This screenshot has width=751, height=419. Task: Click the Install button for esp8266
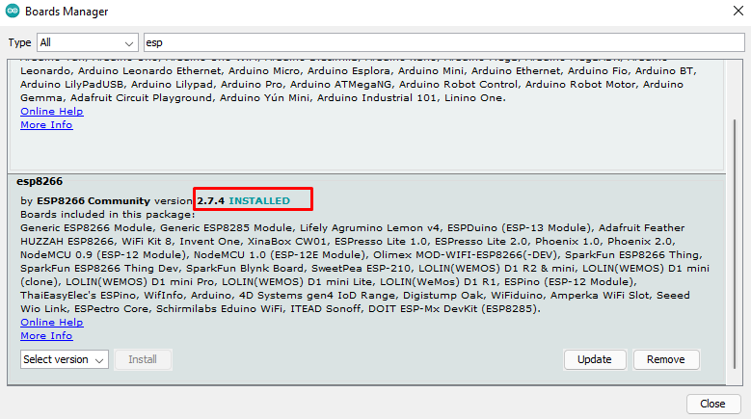(143, 359)
